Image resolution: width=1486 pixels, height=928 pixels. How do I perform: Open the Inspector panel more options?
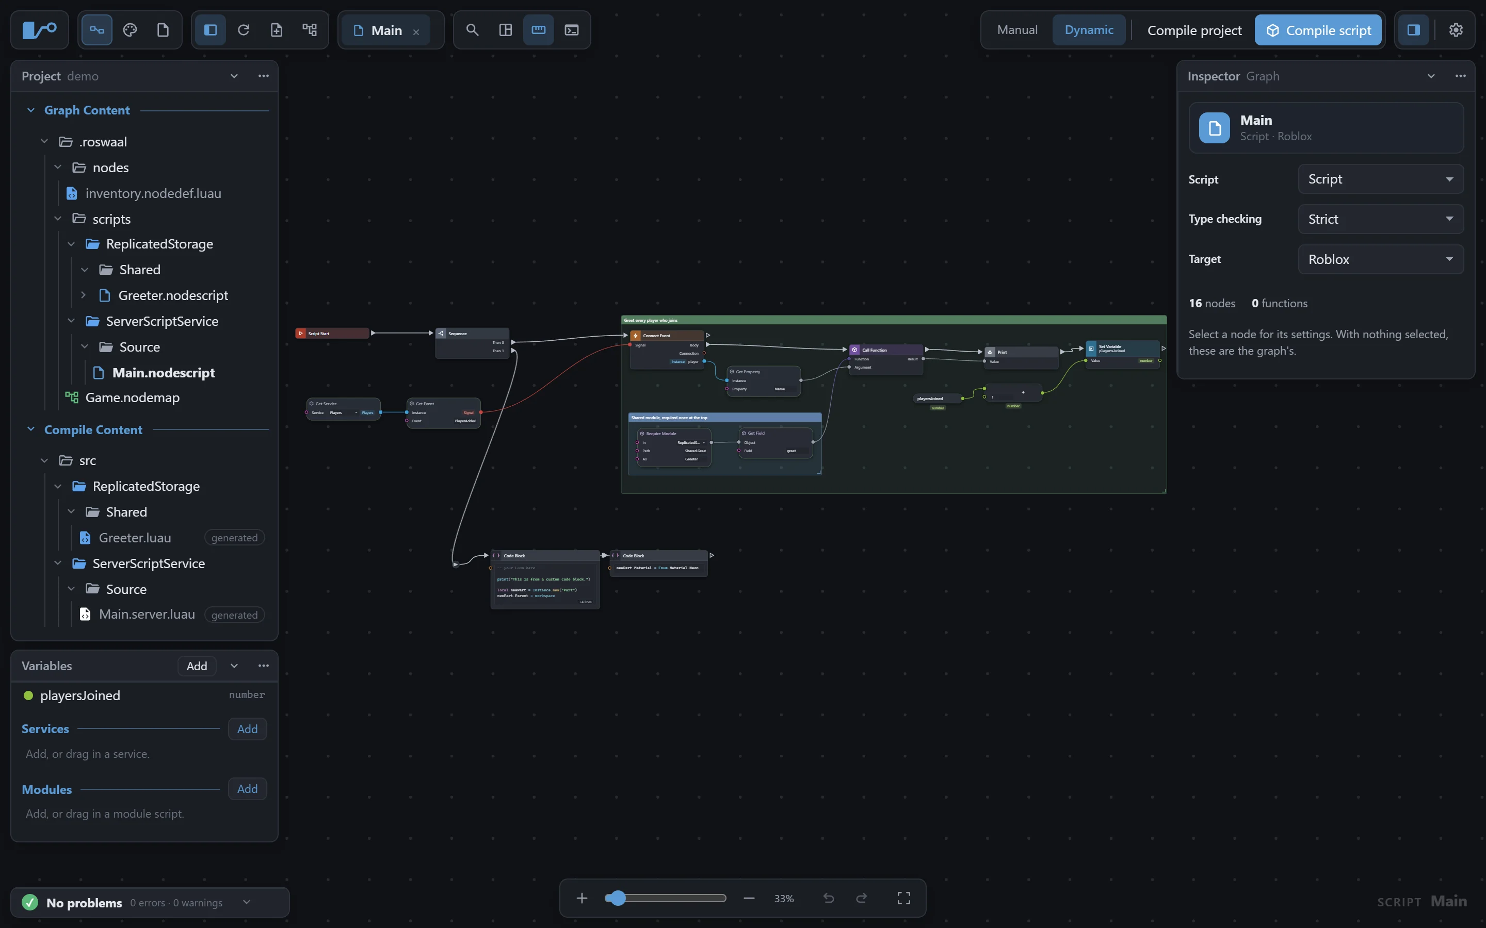pyautogui.click(x=1461, y=76)
